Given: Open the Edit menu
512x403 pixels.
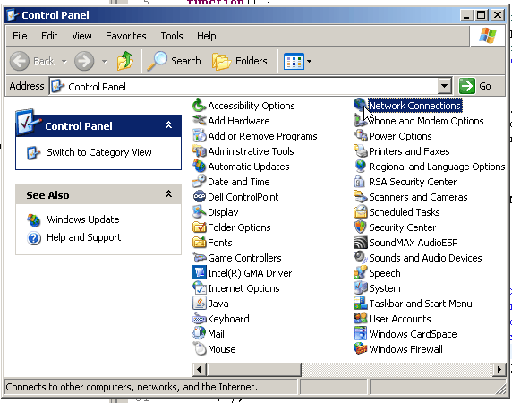Looking at the screenshot, I should click(x=49, y=36).
